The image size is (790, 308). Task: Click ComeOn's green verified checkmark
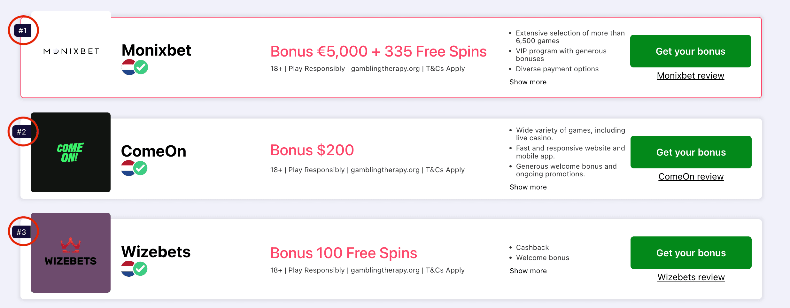point(141,168)
